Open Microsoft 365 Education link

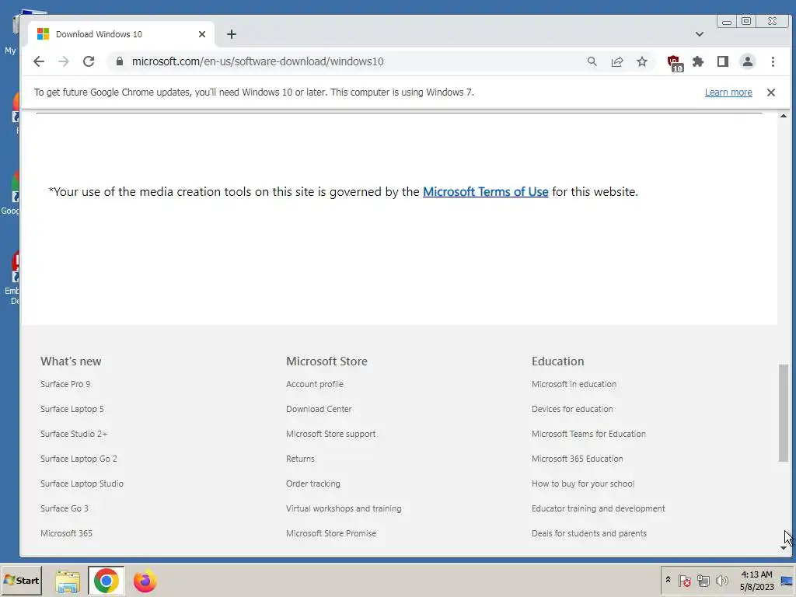click(577, 459)
